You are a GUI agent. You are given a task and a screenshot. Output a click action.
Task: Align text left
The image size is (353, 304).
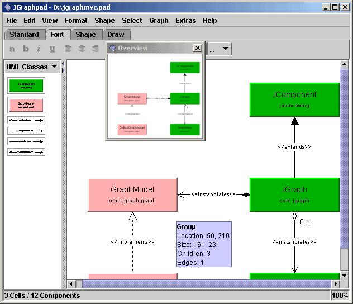pos(68,49)
